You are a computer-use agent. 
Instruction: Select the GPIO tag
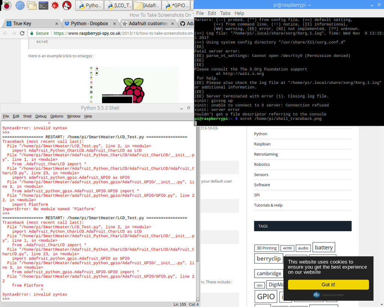(265, 296)
